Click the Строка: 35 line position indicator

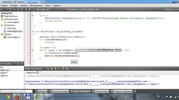pos(172,9)
